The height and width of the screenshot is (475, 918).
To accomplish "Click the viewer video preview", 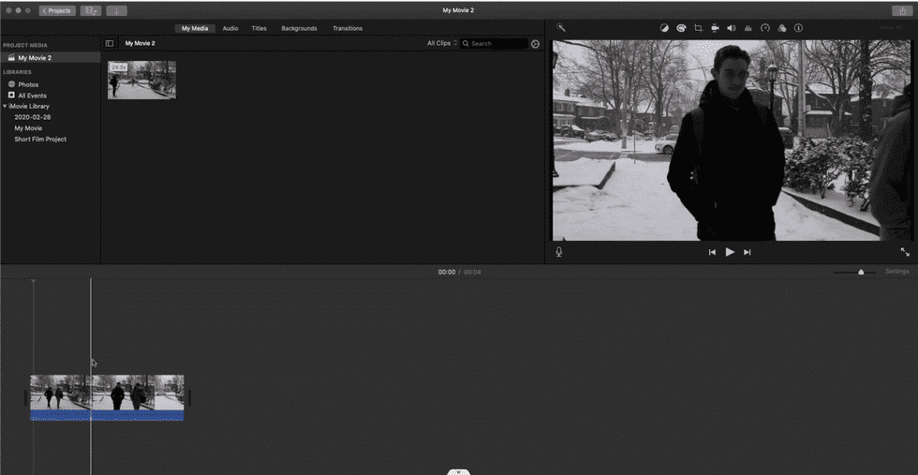I will click(732, 140).
